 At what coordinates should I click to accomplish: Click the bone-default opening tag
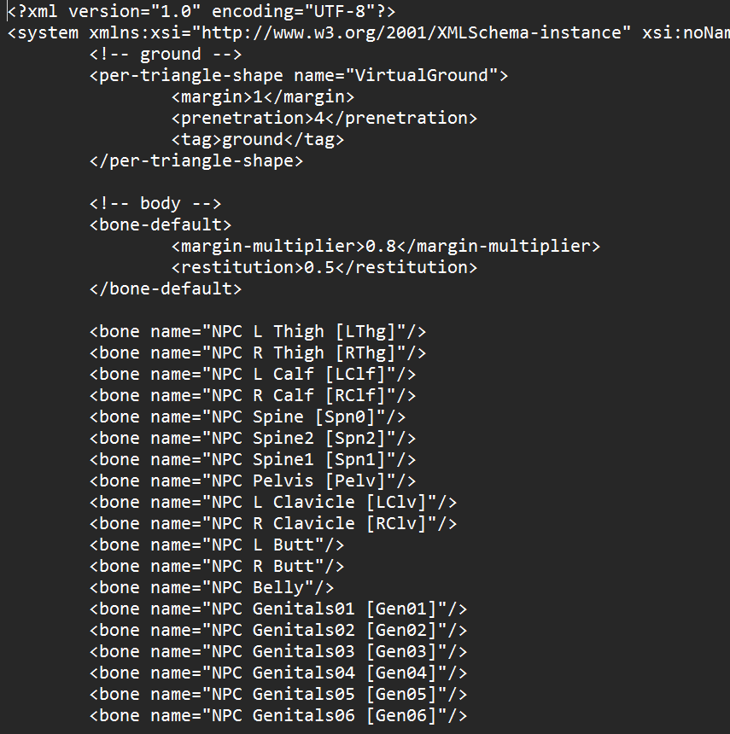[161, 224]
